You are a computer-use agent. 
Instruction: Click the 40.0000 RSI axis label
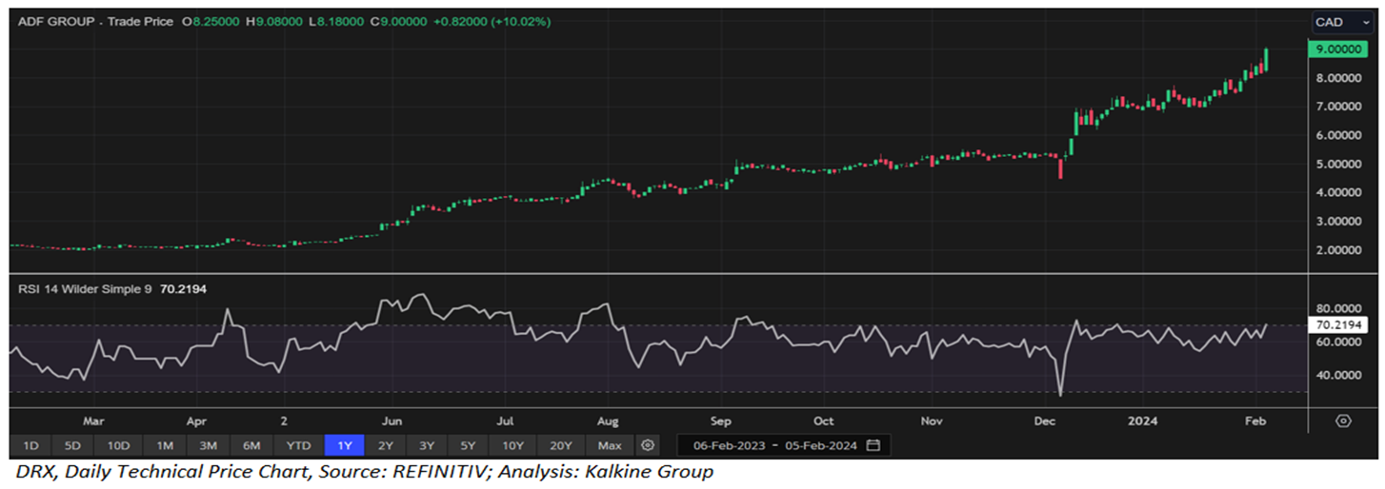(x=1338, y=375)
